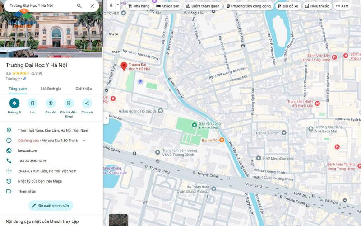The height and width of the screenshot is (226, 361).
Task: Open the Đường đi directions button
Action: coord(14,104)
